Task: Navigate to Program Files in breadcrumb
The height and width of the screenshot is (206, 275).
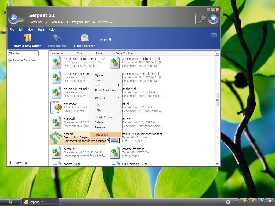Action: click(x=81, y=22)
